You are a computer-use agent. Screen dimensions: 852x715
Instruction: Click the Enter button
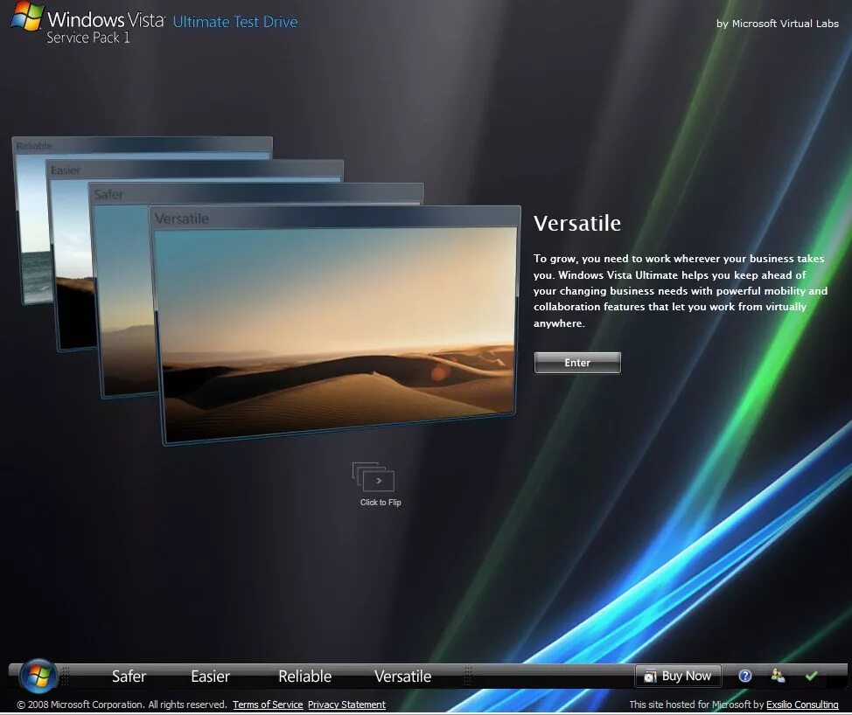tap(577, 363)
